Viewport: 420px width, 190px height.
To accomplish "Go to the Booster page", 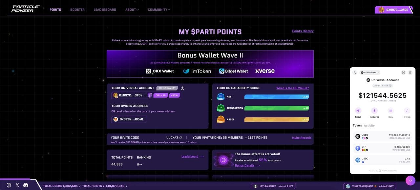I will [77, 10].
